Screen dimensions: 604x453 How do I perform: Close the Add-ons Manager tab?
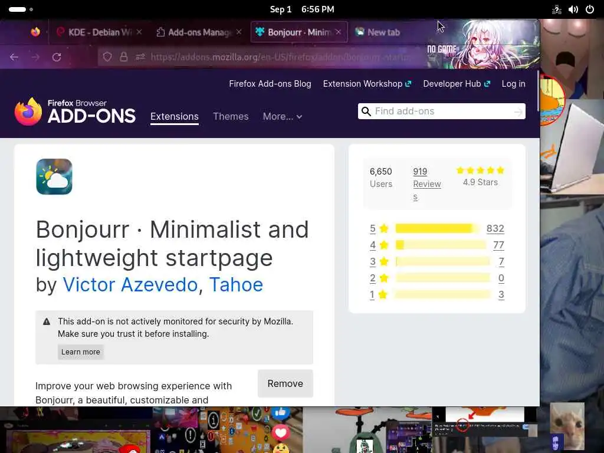point(239,32)
